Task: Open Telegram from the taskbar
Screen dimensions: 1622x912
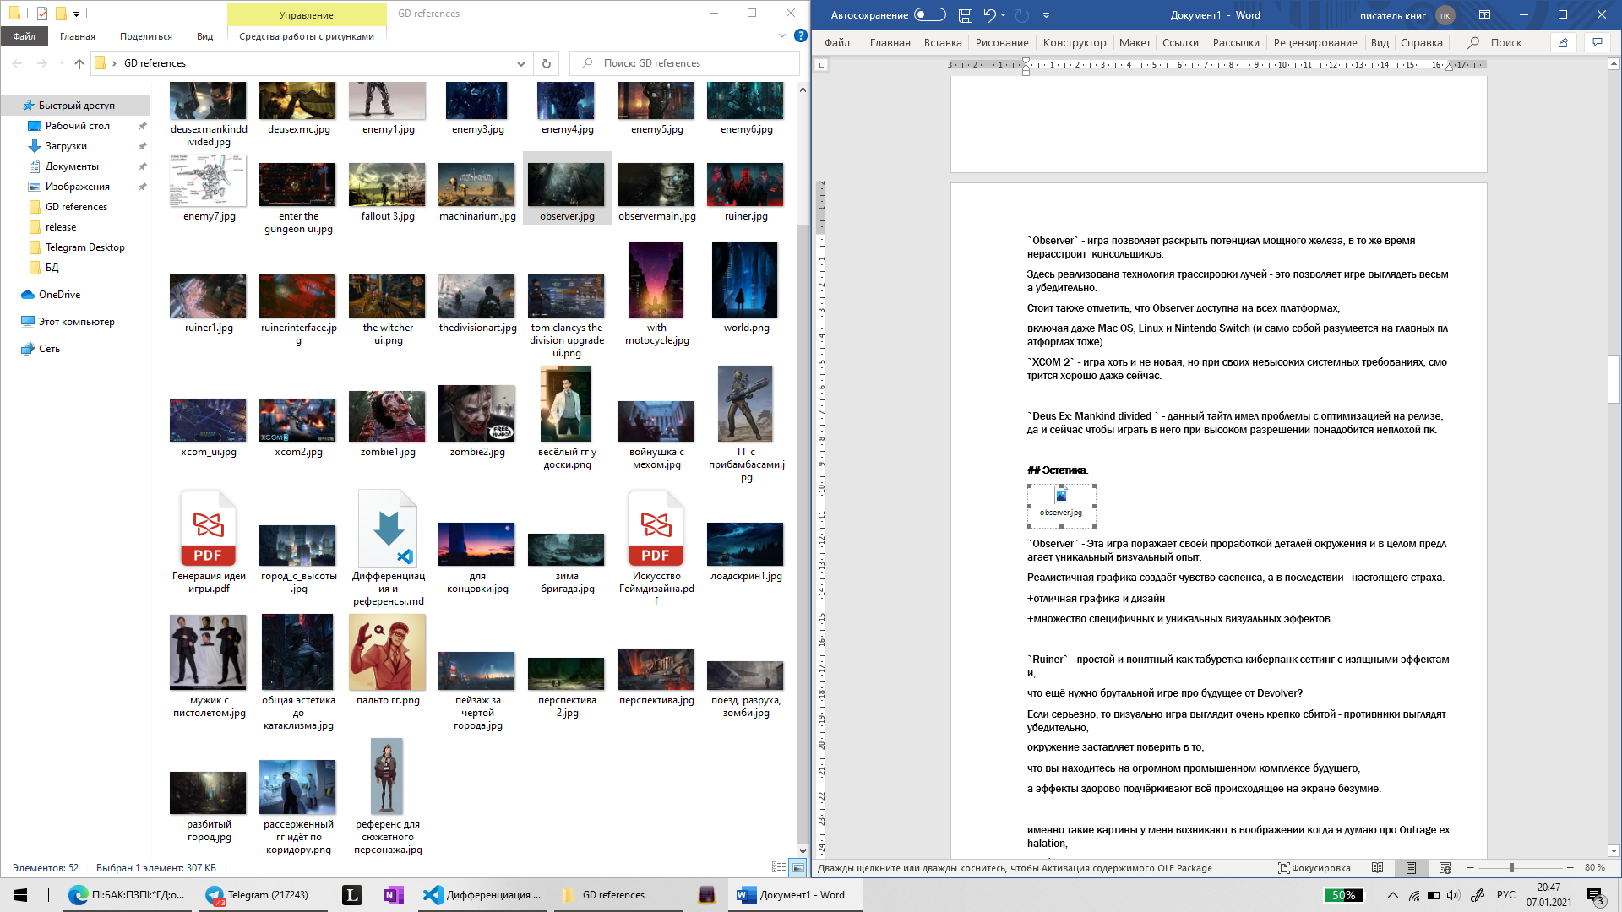Action: pyautogui.click(x=262, y=895)
